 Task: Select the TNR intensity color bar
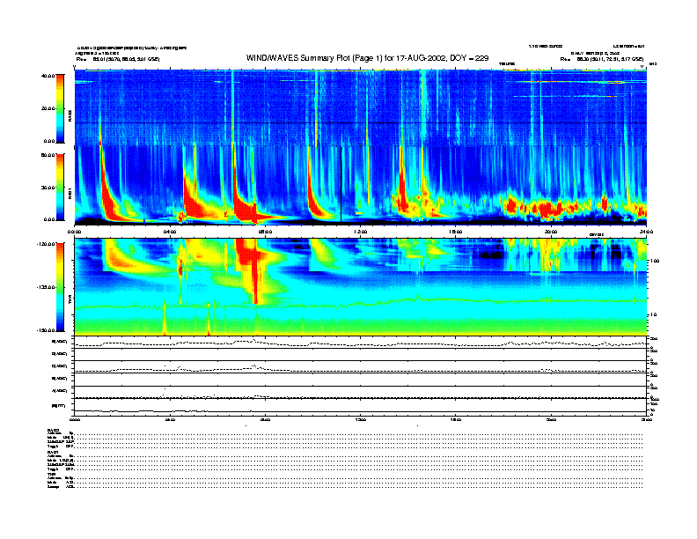pos(60,287)
